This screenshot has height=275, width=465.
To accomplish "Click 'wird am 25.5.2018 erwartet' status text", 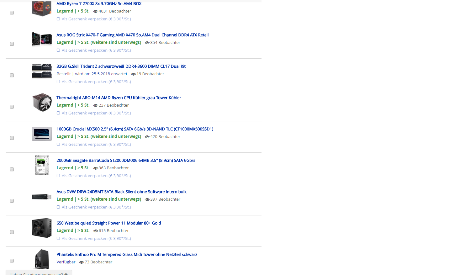I will (x=101, y=74).
